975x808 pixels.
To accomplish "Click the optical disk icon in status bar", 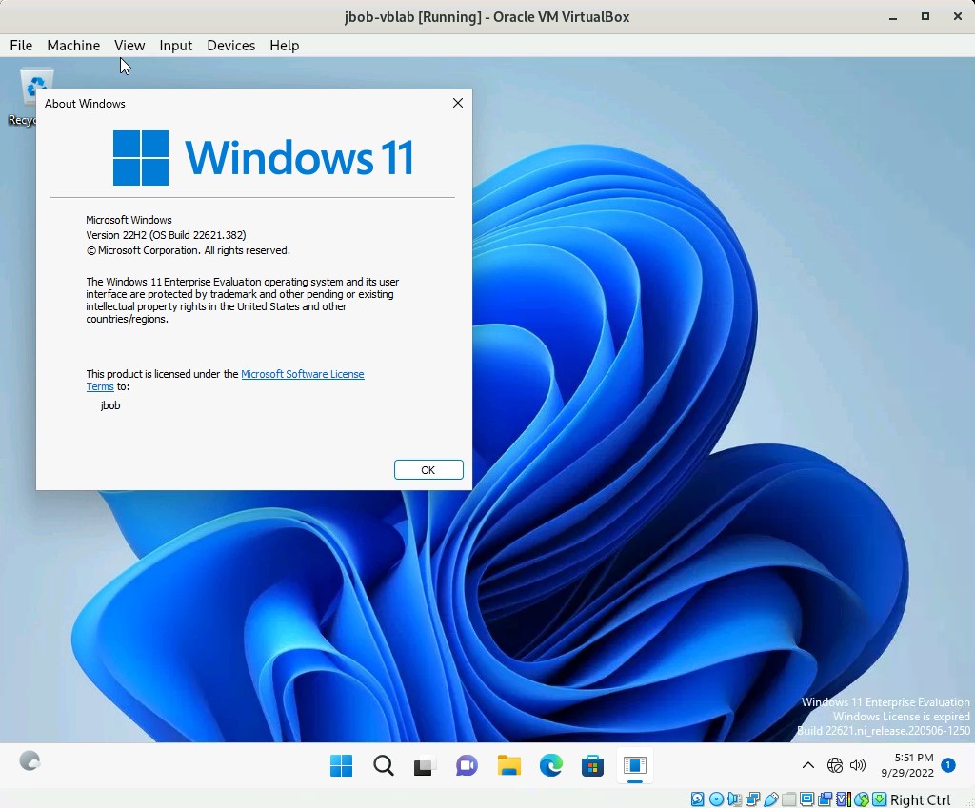I will point(716,799).
